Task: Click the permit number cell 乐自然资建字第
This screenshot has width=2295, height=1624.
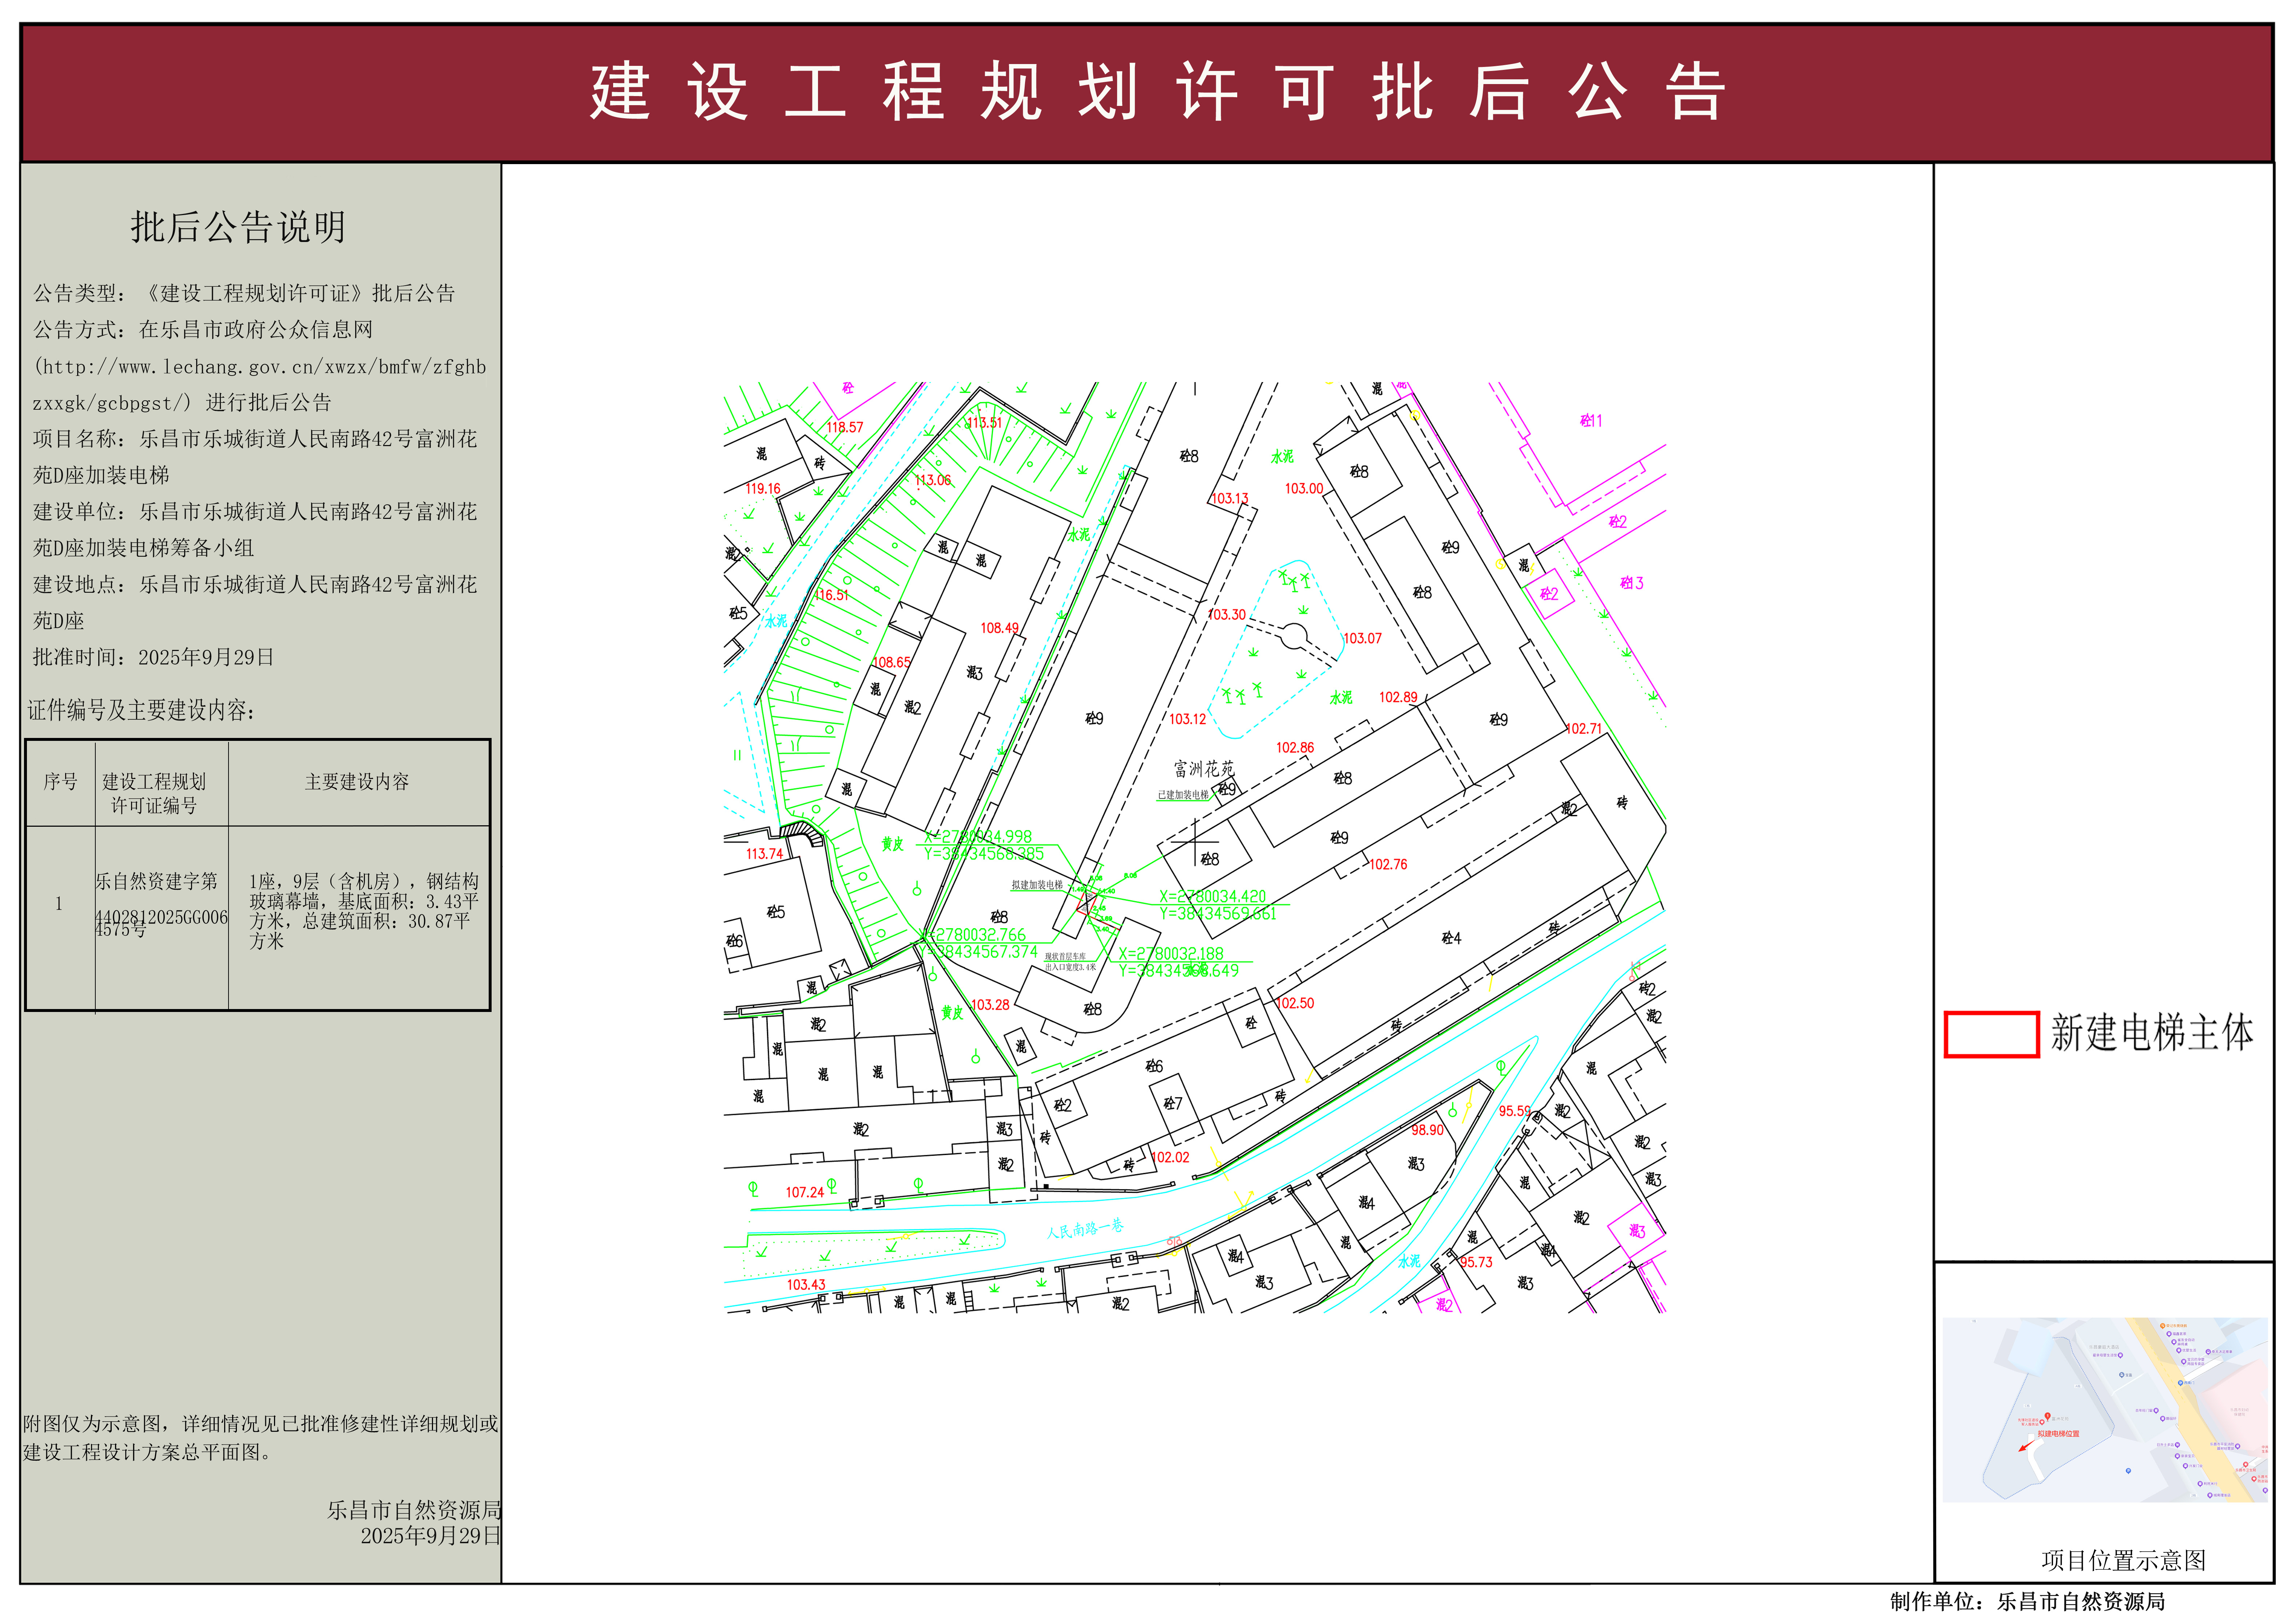Action: (156, 882)
